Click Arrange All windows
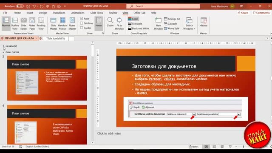 click(x=172, y=19)
